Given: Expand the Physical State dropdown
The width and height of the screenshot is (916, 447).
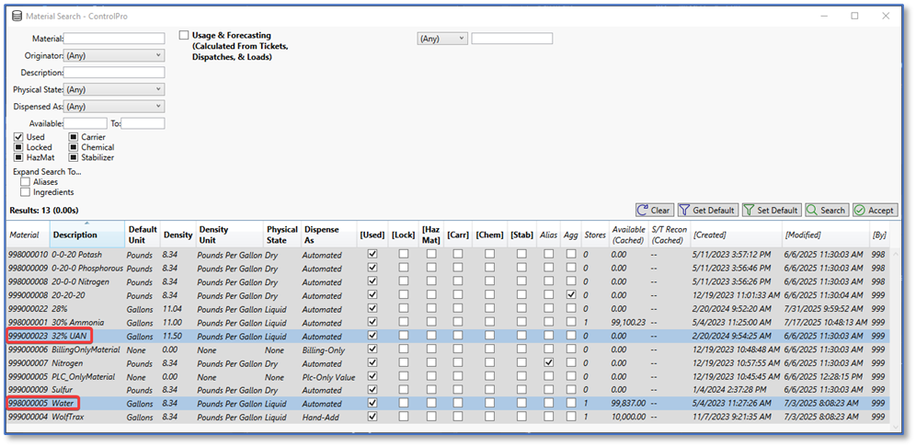Looking at the screenshot, I should (114, 89).
